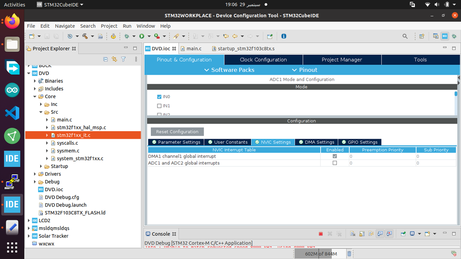
Task: Expand the Includes node
Action: pyautogui.click(x=35, y=88)
